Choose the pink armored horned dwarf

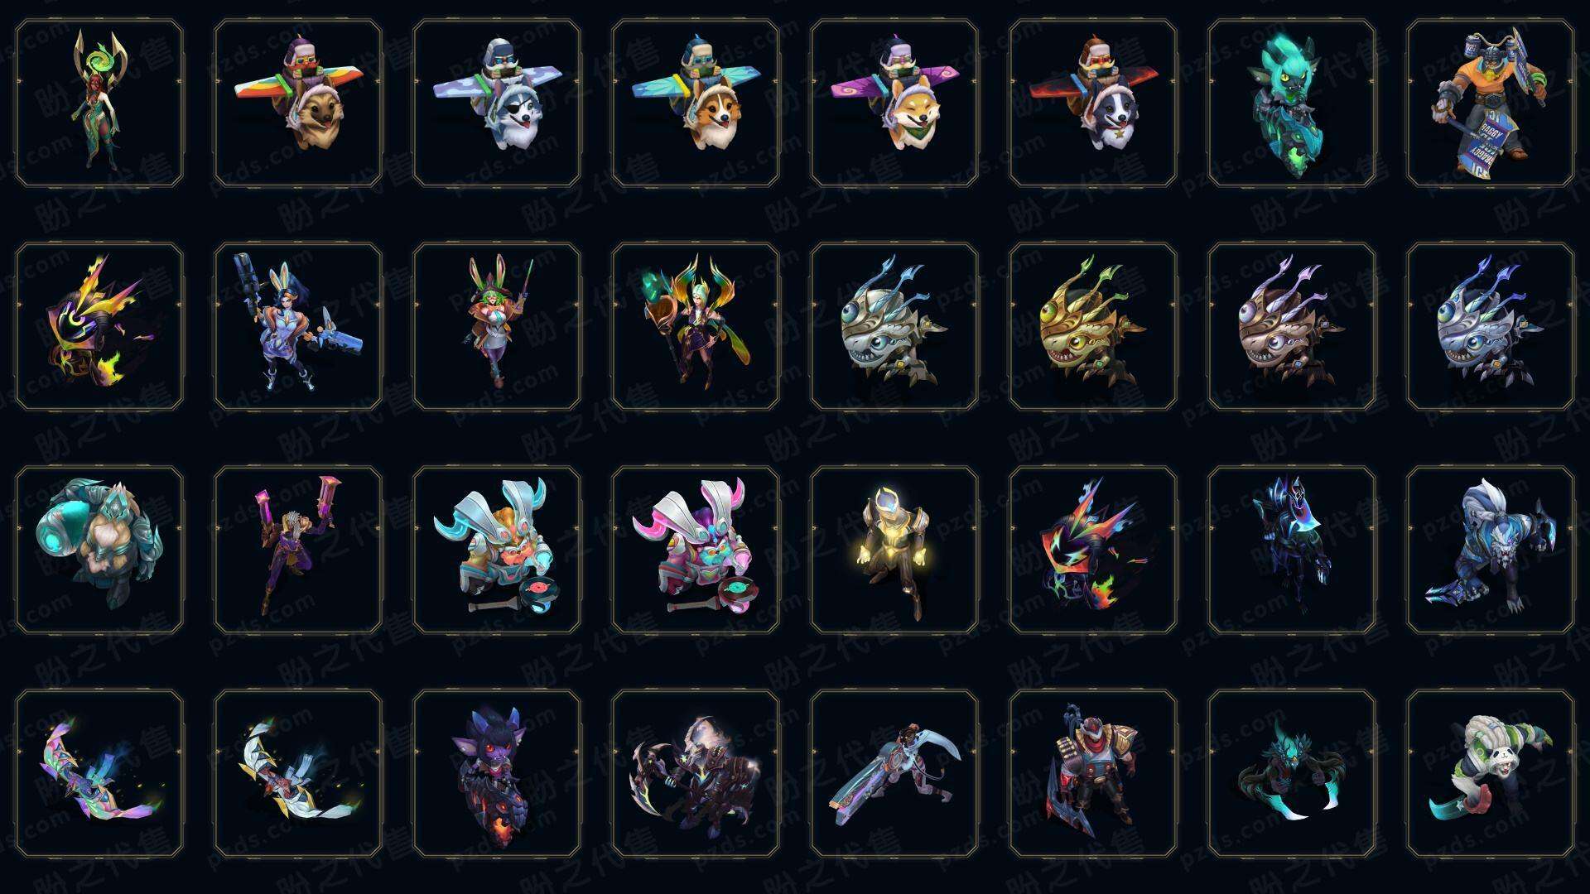[x=696, y=550]
